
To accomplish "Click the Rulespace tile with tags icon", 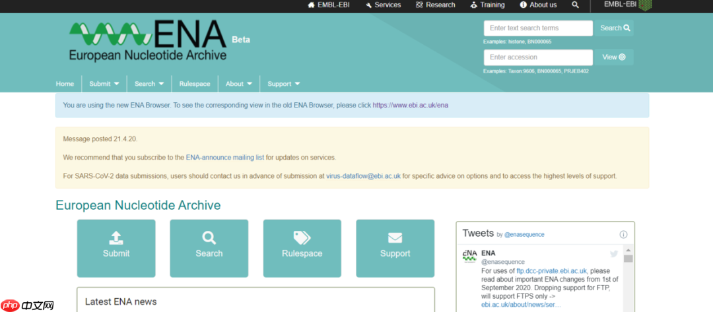I will [x=302, y=249].
